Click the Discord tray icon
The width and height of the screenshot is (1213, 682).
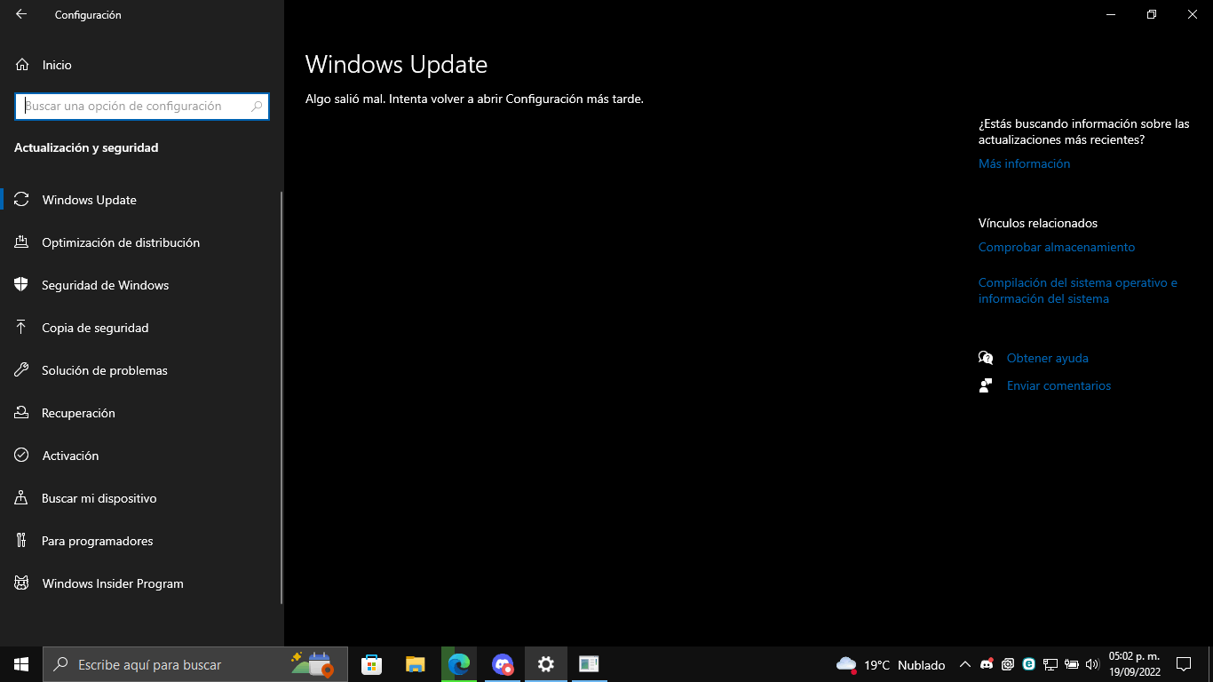(x=987, y=664)
